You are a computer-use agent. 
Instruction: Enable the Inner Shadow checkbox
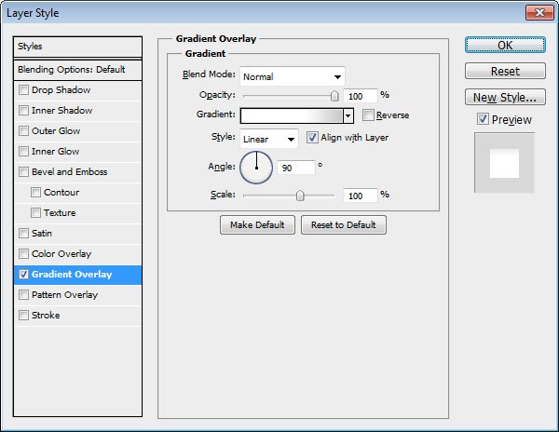click(x=23, y=111)
